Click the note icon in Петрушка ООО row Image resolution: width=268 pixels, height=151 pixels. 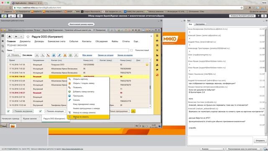pyautogui.click(x=147, y=65)
